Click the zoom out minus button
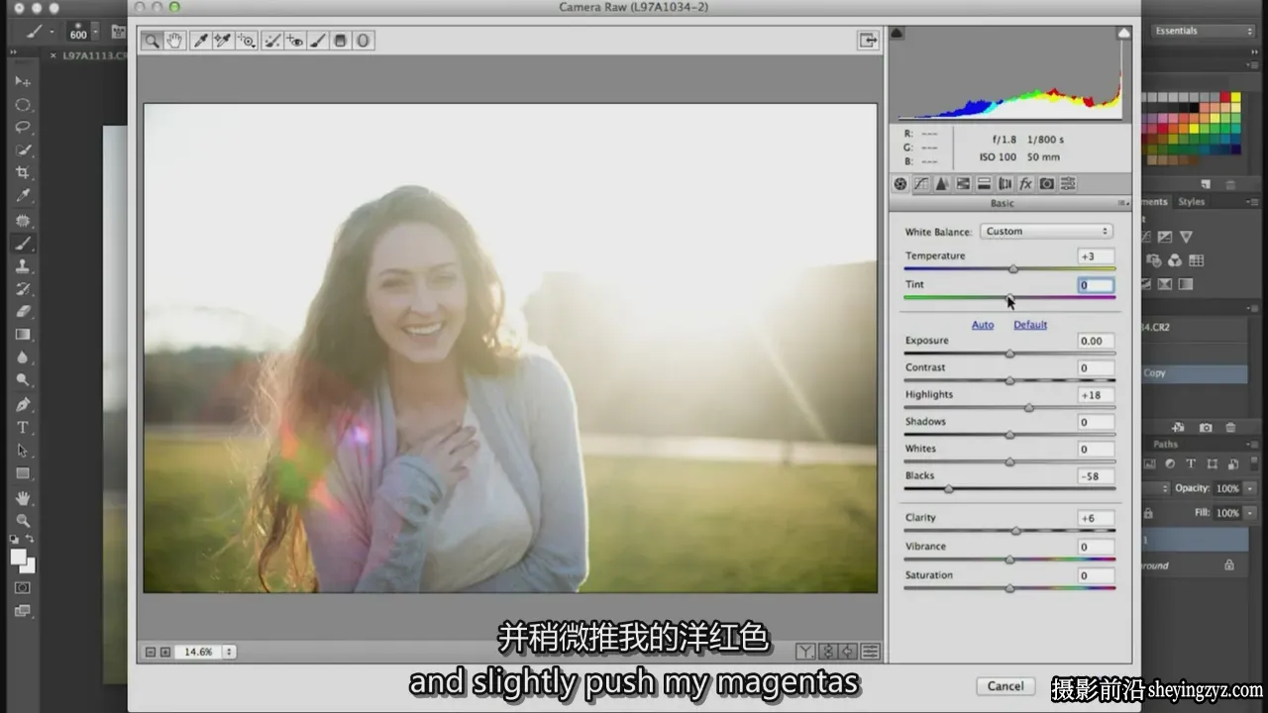This screenshot has width=1268, height=713. pyautogui.click(x=151, y=652)
